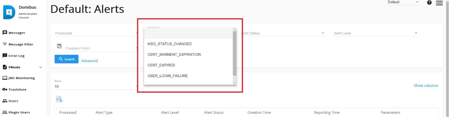Viewport: 449px width, 117px height.
Task: Click the Creation From calendar icon
Action: (59, 46)
